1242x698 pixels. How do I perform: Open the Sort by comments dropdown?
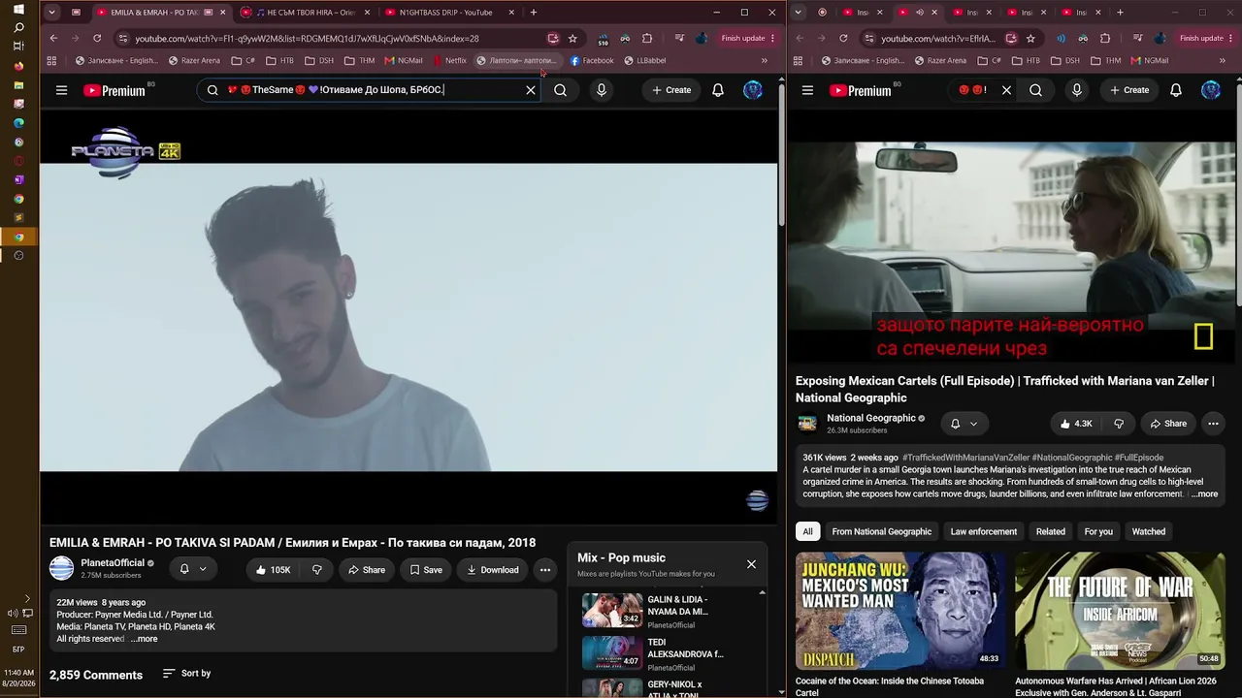(x=186, y=673)
